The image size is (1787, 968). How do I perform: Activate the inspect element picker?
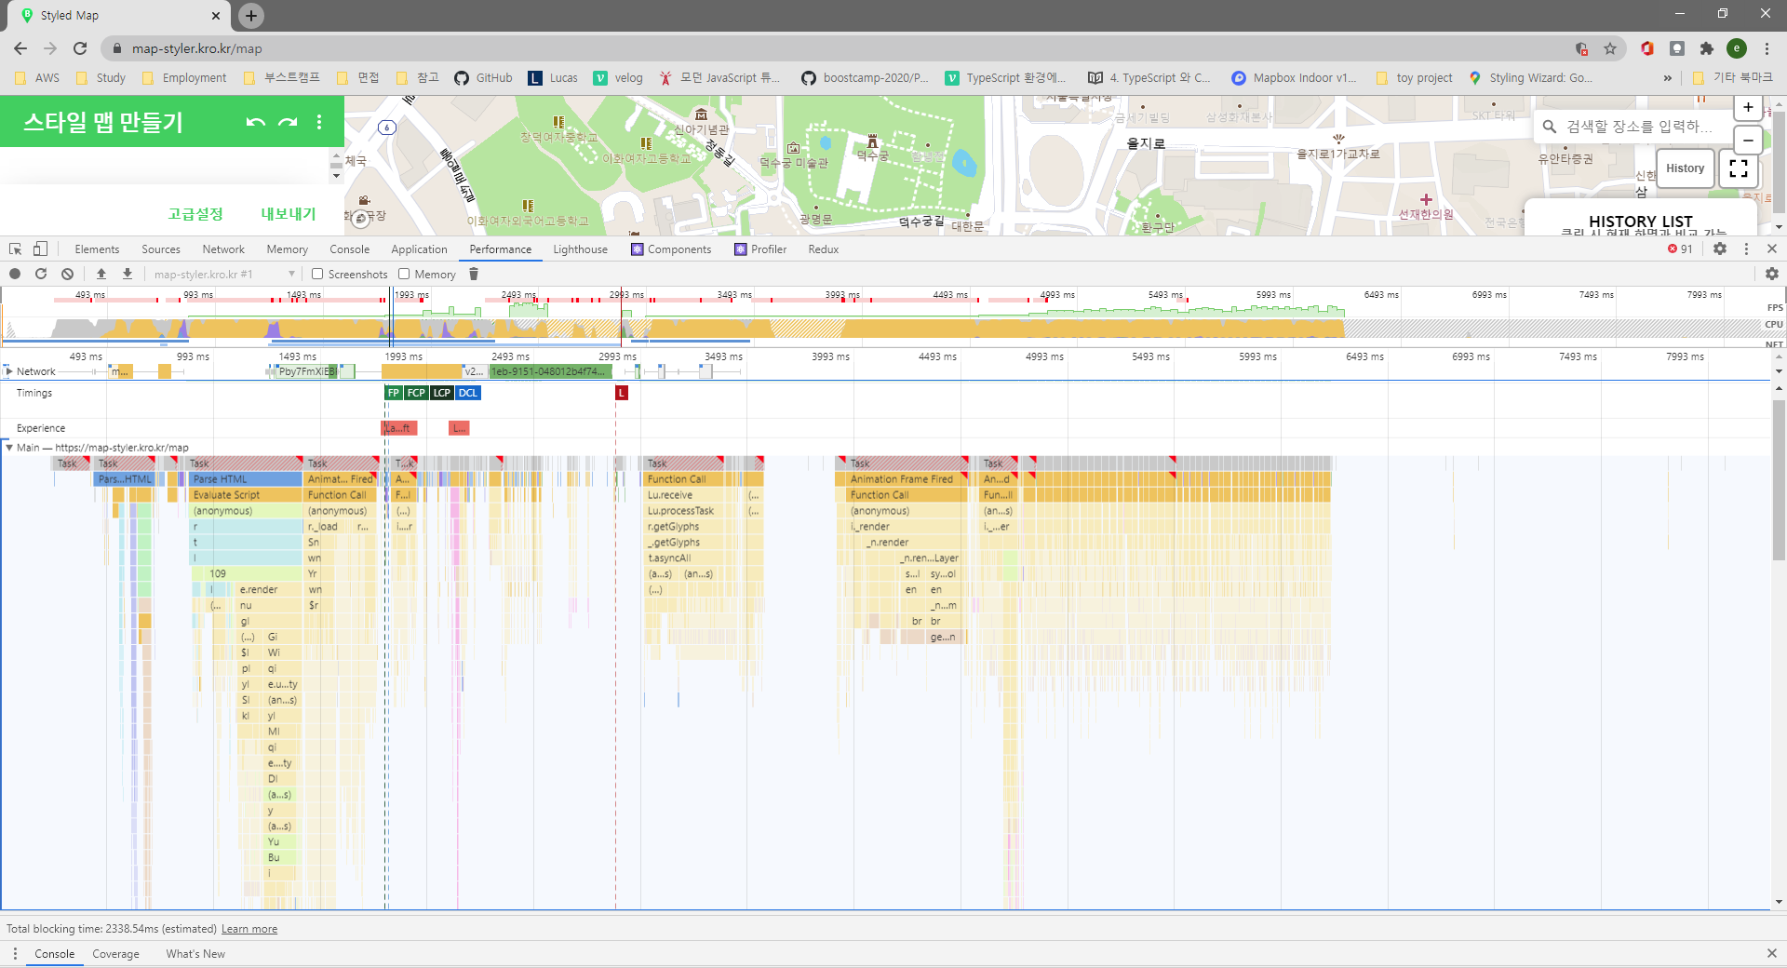coord(15,249)
